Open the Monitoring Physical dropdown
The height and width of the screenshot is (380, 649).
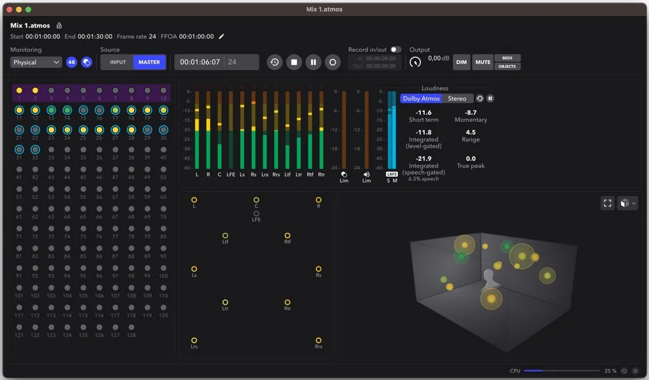(x=36, y=62)
